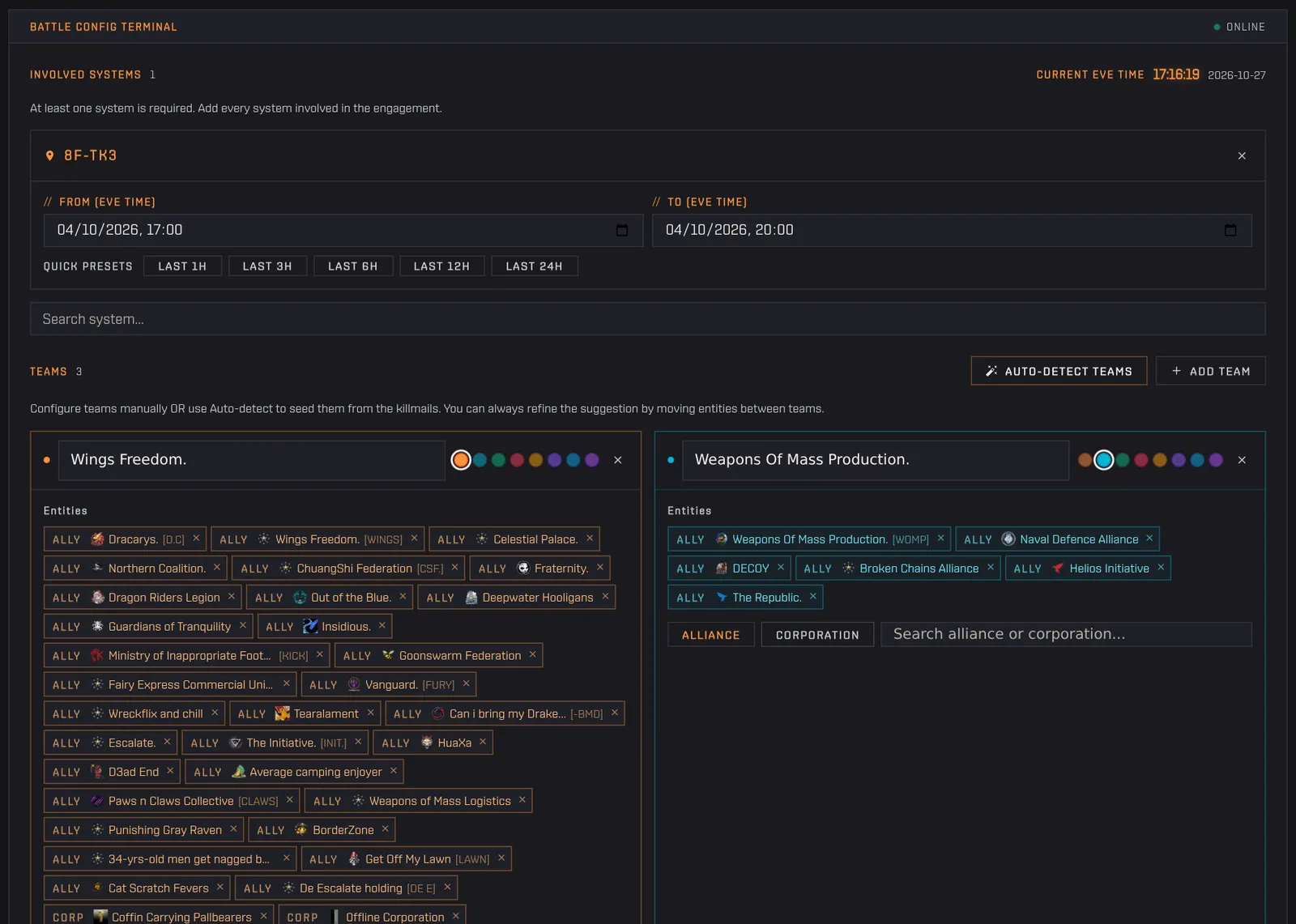Focus the Search alliance or corporation field
Screen dimensions: 1296x924
click(1066, 634)
